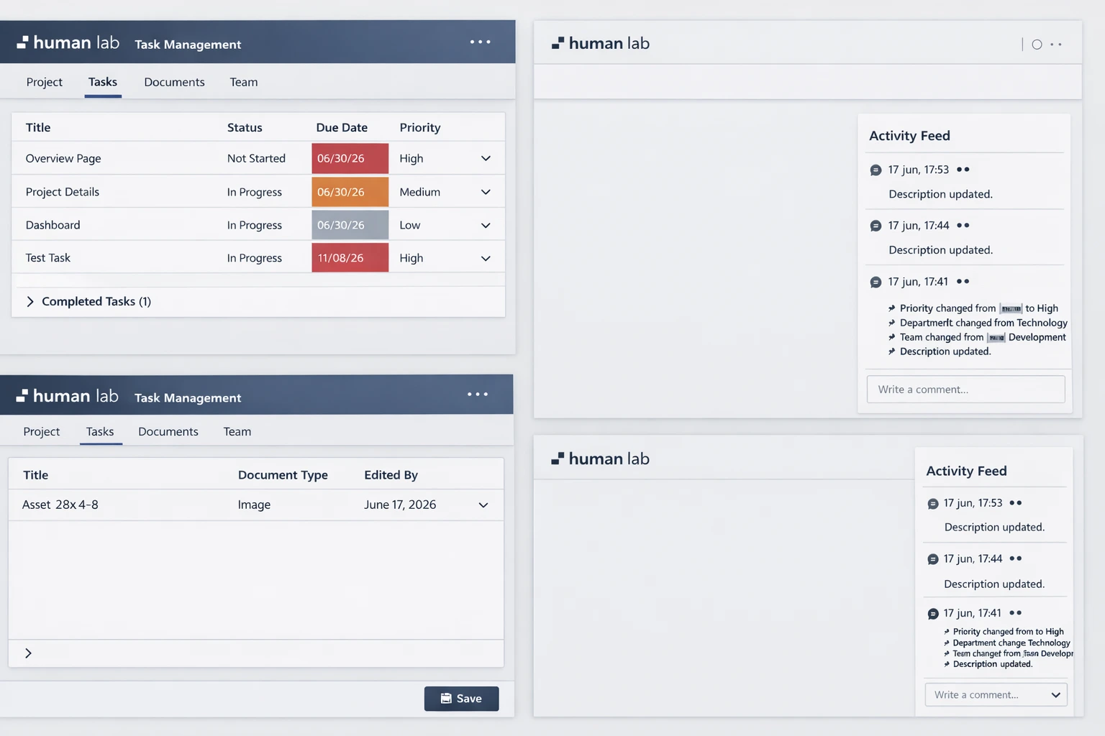Click pin icon next to Priority changed in upper feed

(x=892, y=308)
